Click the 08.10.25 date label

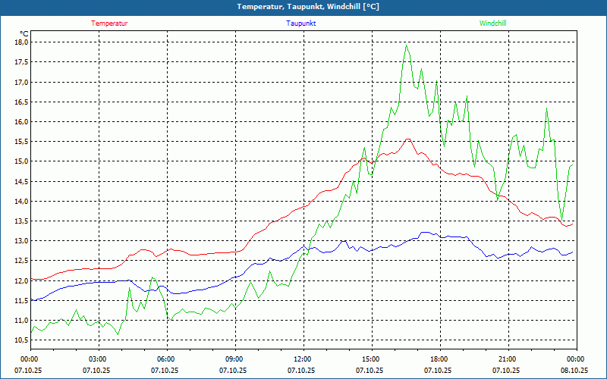coord(574,371)
